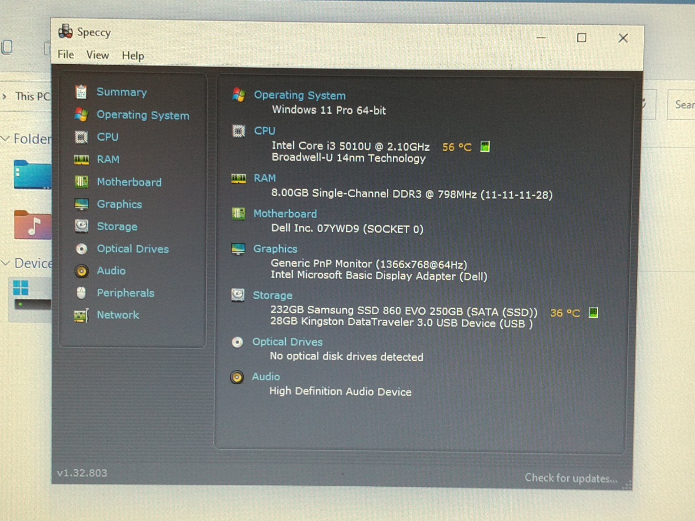Click the Peripherals mouse icon

[81, 293]
